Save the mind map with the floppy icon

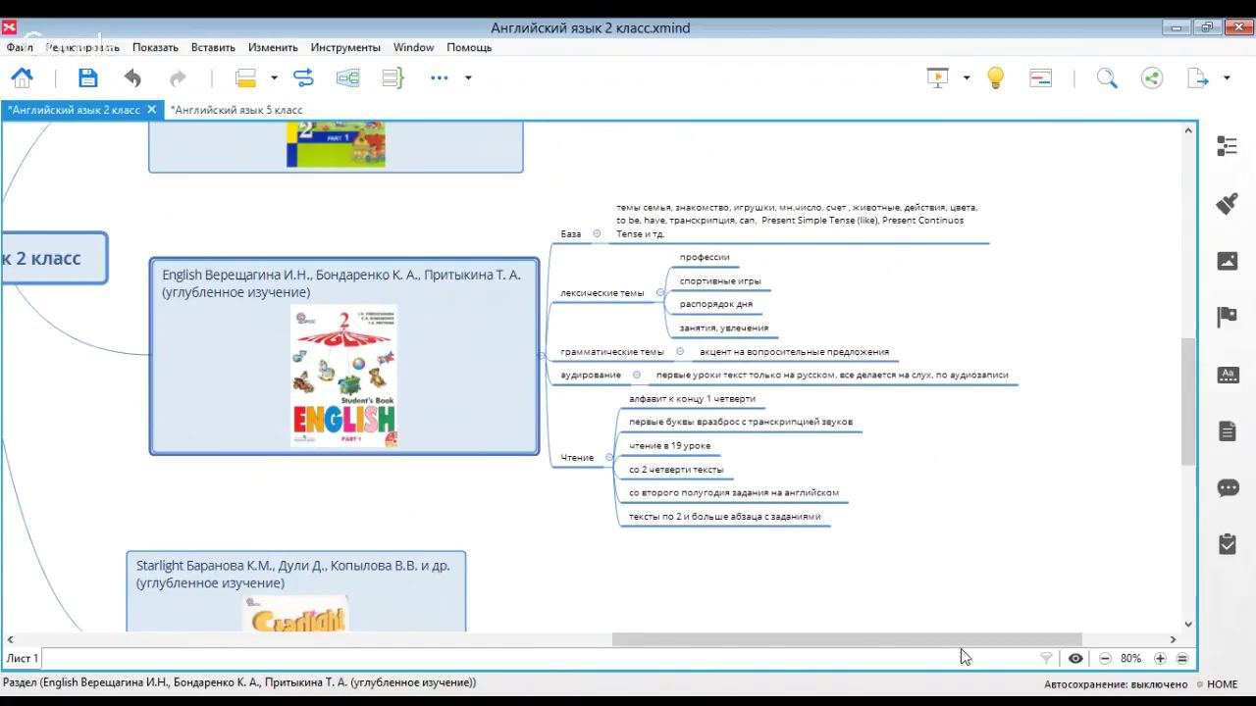pyautogui.click(x=87, y=77)
